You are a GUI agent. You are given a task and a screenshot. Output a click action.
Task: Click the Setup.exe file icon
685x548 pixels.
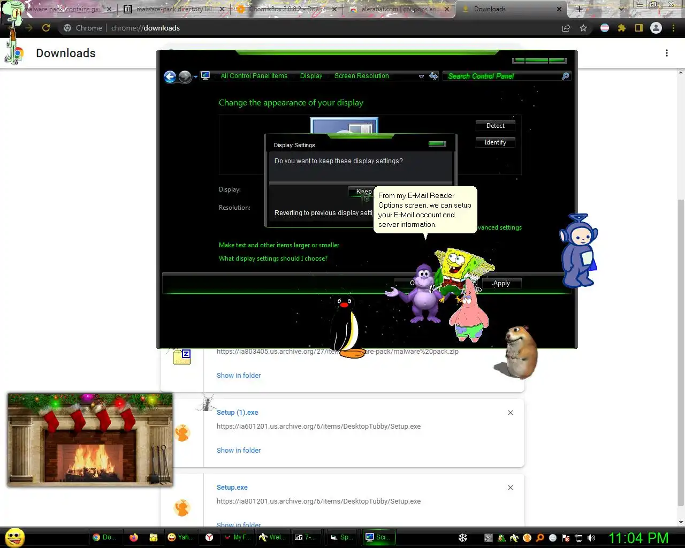point(182,507)
